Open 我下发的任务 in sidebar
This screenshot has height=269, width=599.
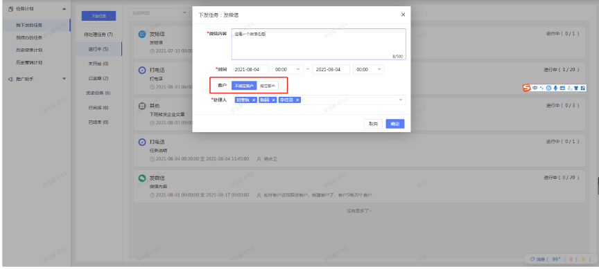tap(36, 25)
